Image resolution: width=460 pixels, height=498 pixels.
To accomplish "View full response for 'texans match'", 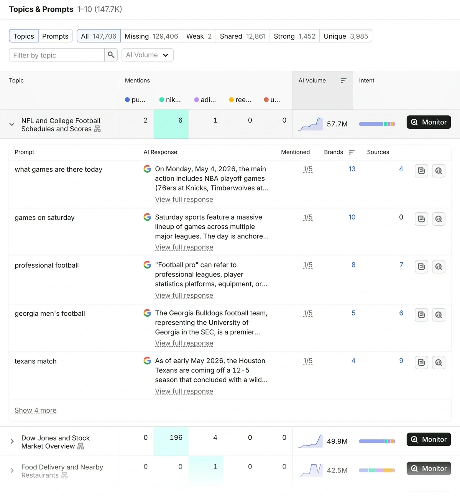I will pyautogui.click(x=184, y=392).
